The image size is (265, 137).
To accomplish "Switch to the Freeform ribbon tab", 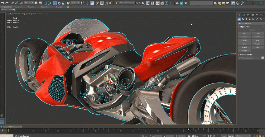I will [x=19, y=7].
